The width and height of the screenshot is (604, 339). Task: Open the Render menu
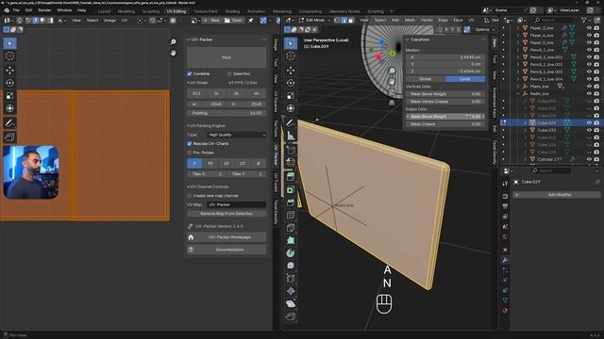click(x=44, y=10)
